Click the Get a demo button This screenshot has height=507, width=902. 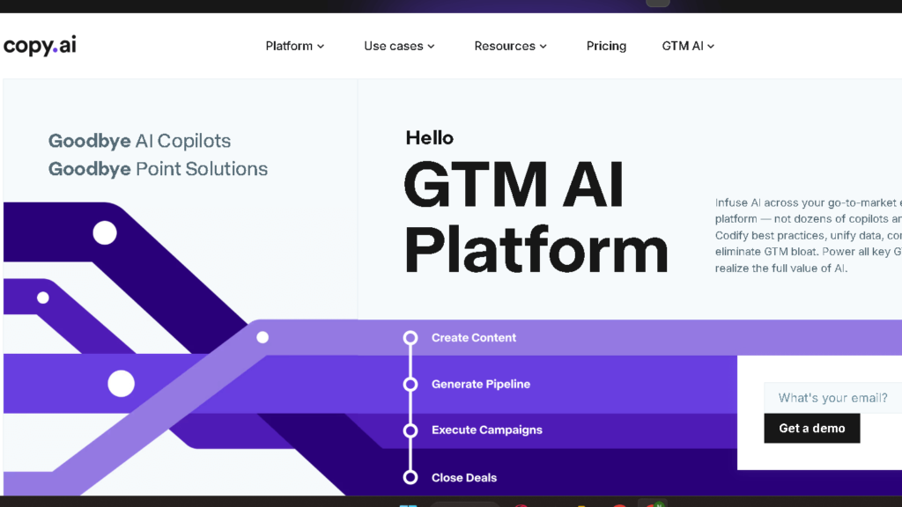pos(811,428)
